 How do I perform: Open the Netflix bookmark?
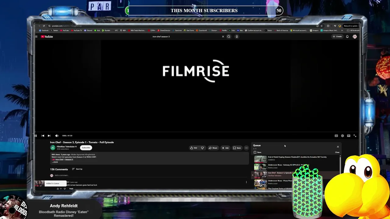223,30
